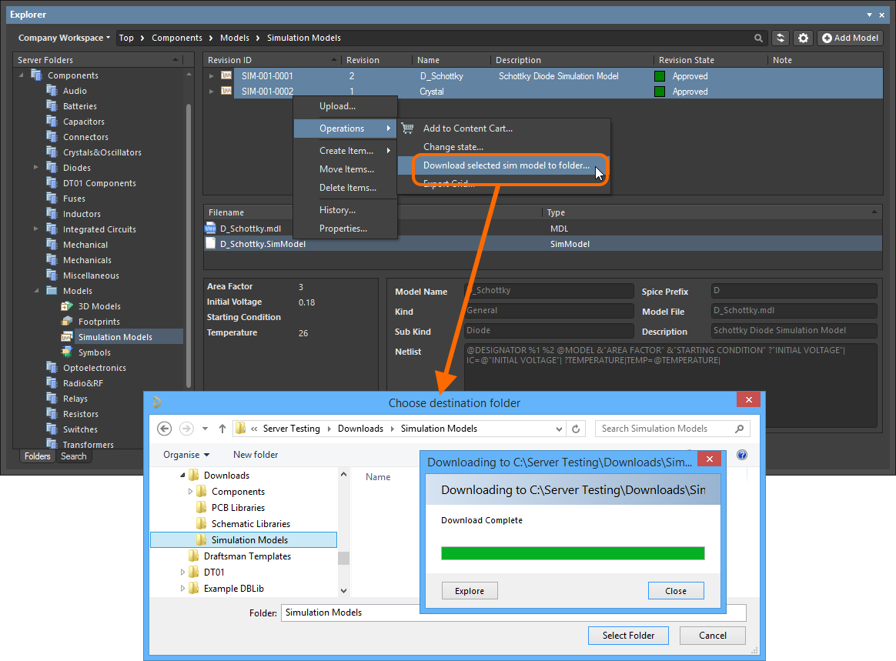The image size is (896, 661).
Task: Click the Explore button in download dialog
Action: click(470, 591)
